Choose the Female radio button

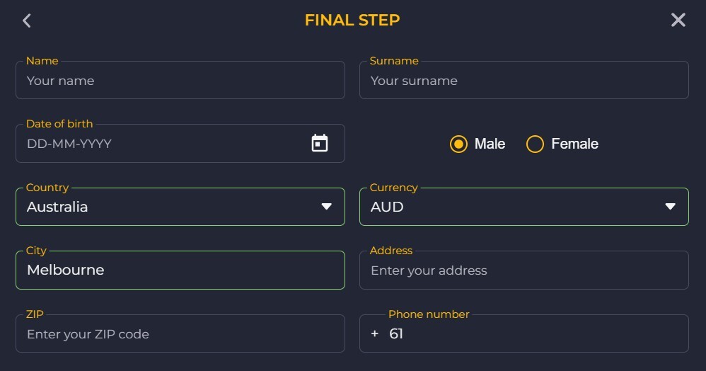536,144
